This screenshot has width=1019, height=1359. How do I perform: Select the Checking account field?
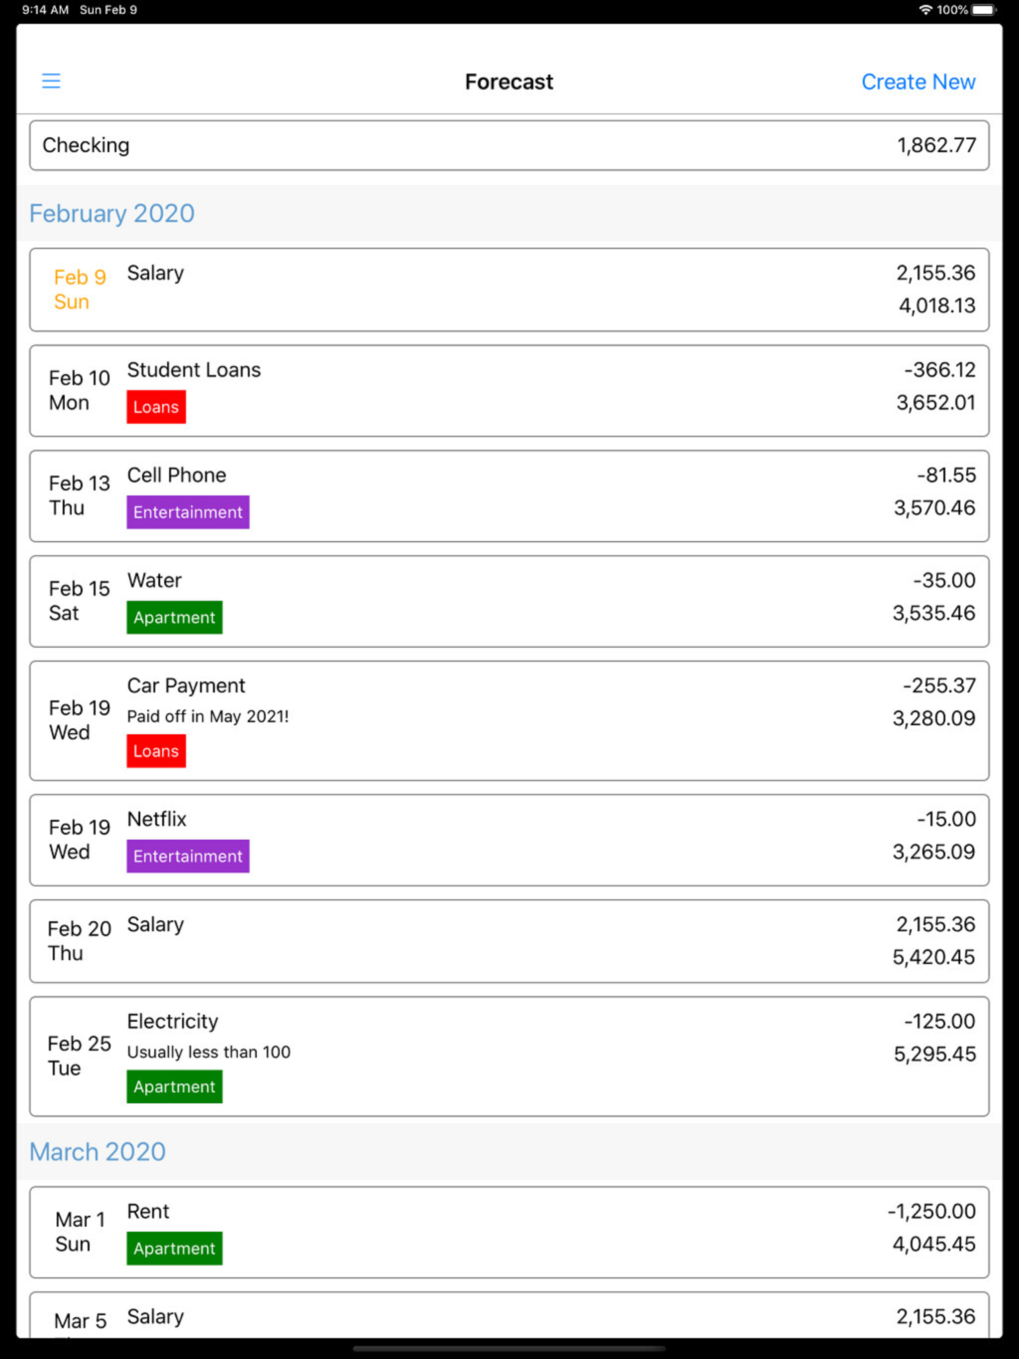(509, 146)
